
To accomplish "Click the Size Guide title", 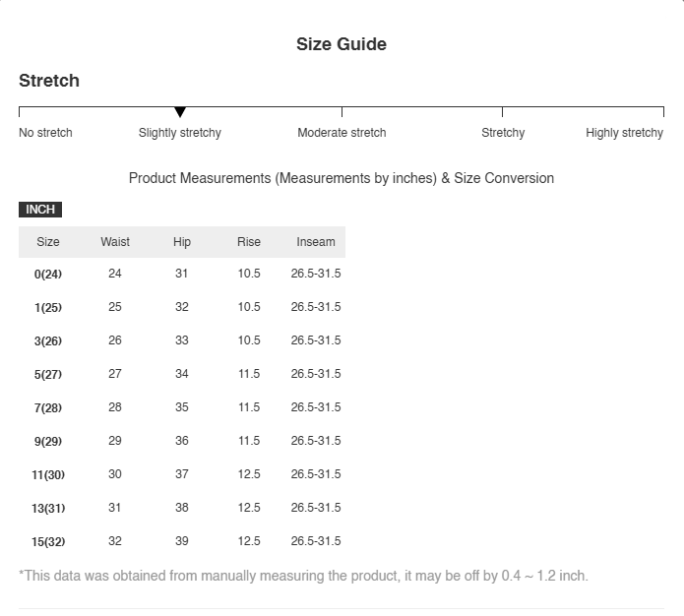I will coord(342,44).
